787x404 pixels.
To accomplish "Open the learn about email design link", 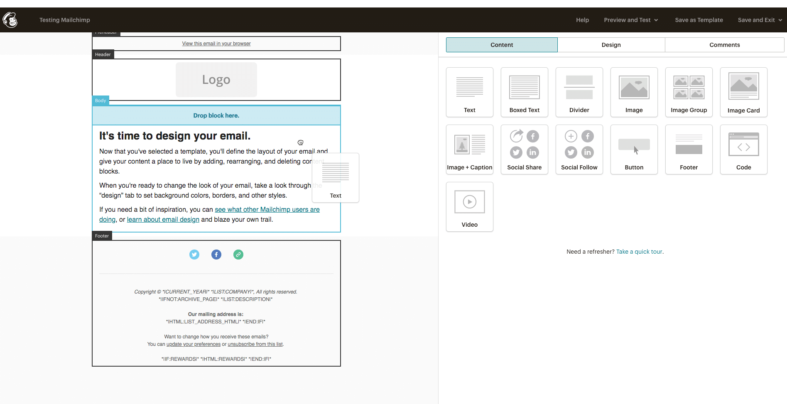I will pyautogui.click(x=162, y=219).
